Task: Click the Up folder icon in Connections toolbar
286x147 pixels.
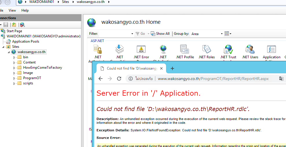Action: click(x=14, y=25)
